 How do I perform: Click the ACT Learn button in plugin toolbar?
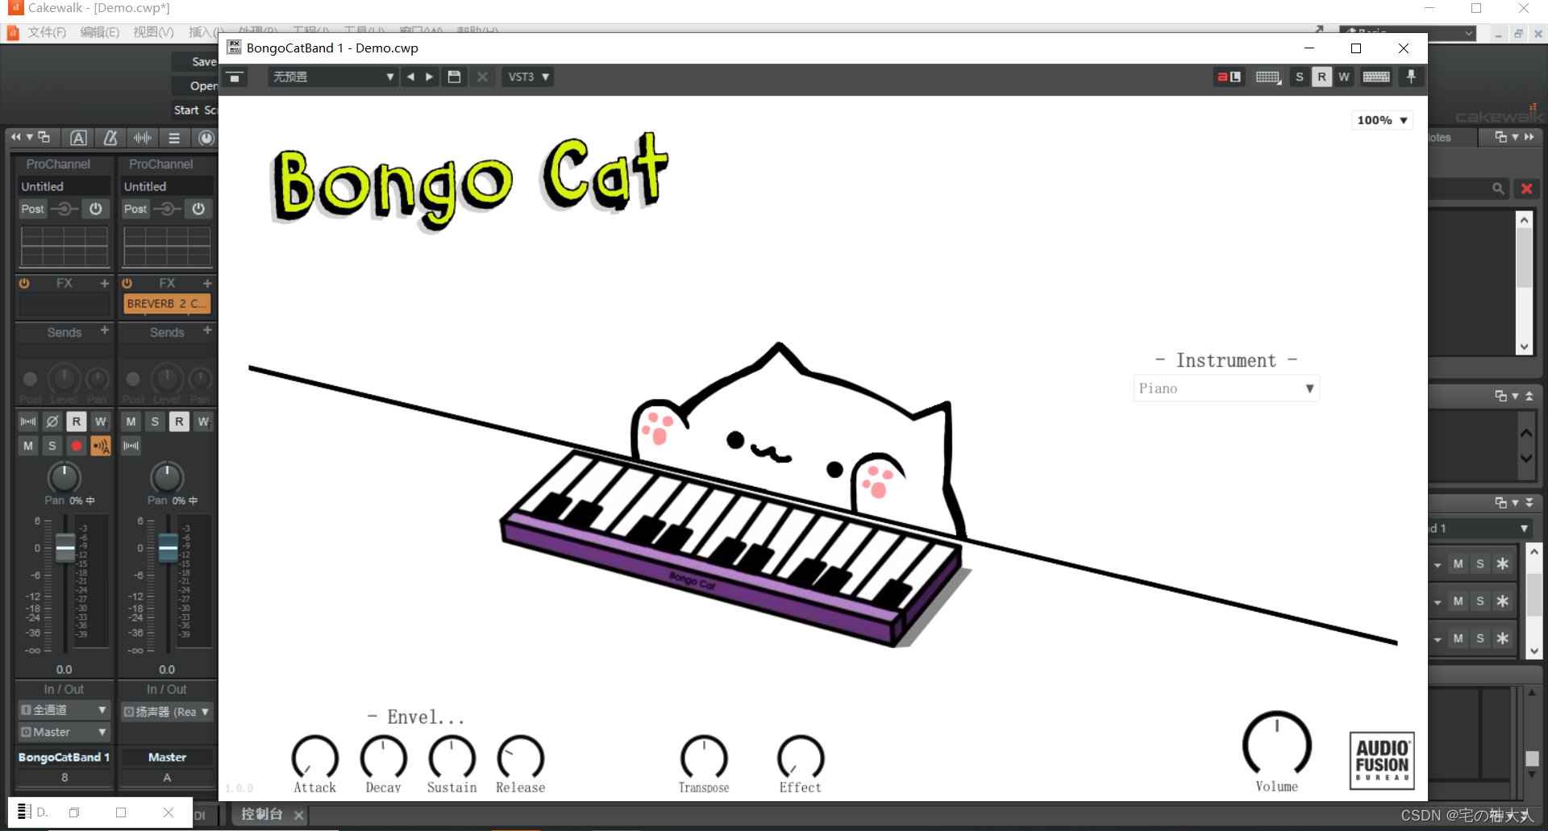[1229, 77]
